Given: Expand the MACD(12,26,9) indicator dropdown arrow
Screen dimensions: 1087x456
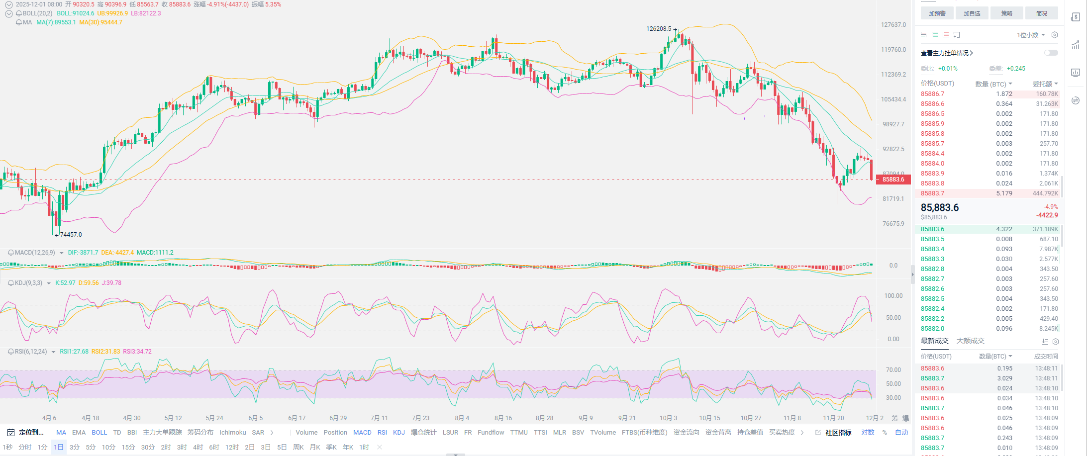Looking at the screenshot, I should tap(62, 253).
